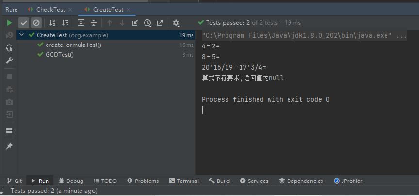Select GCDTest() result
The image size is (419, 196).
[x=59, y=55]
